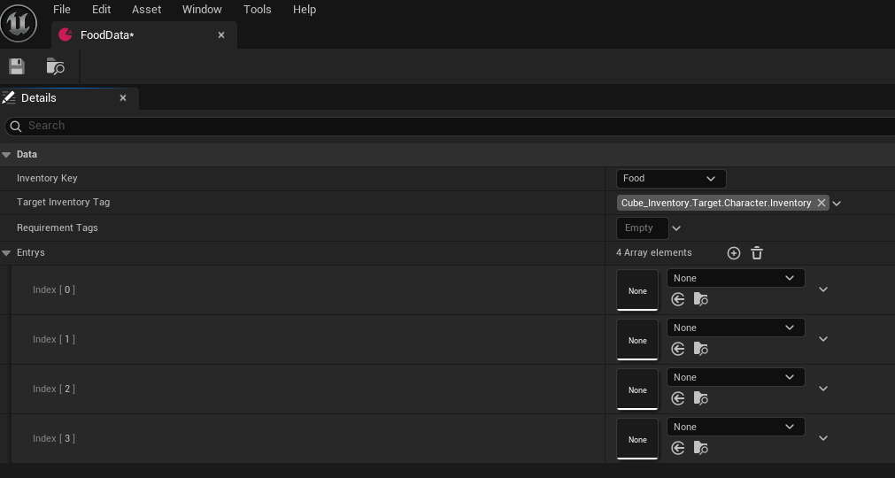Open the Tools menu
The image size is (895, 478).
(x=258, y=10)
